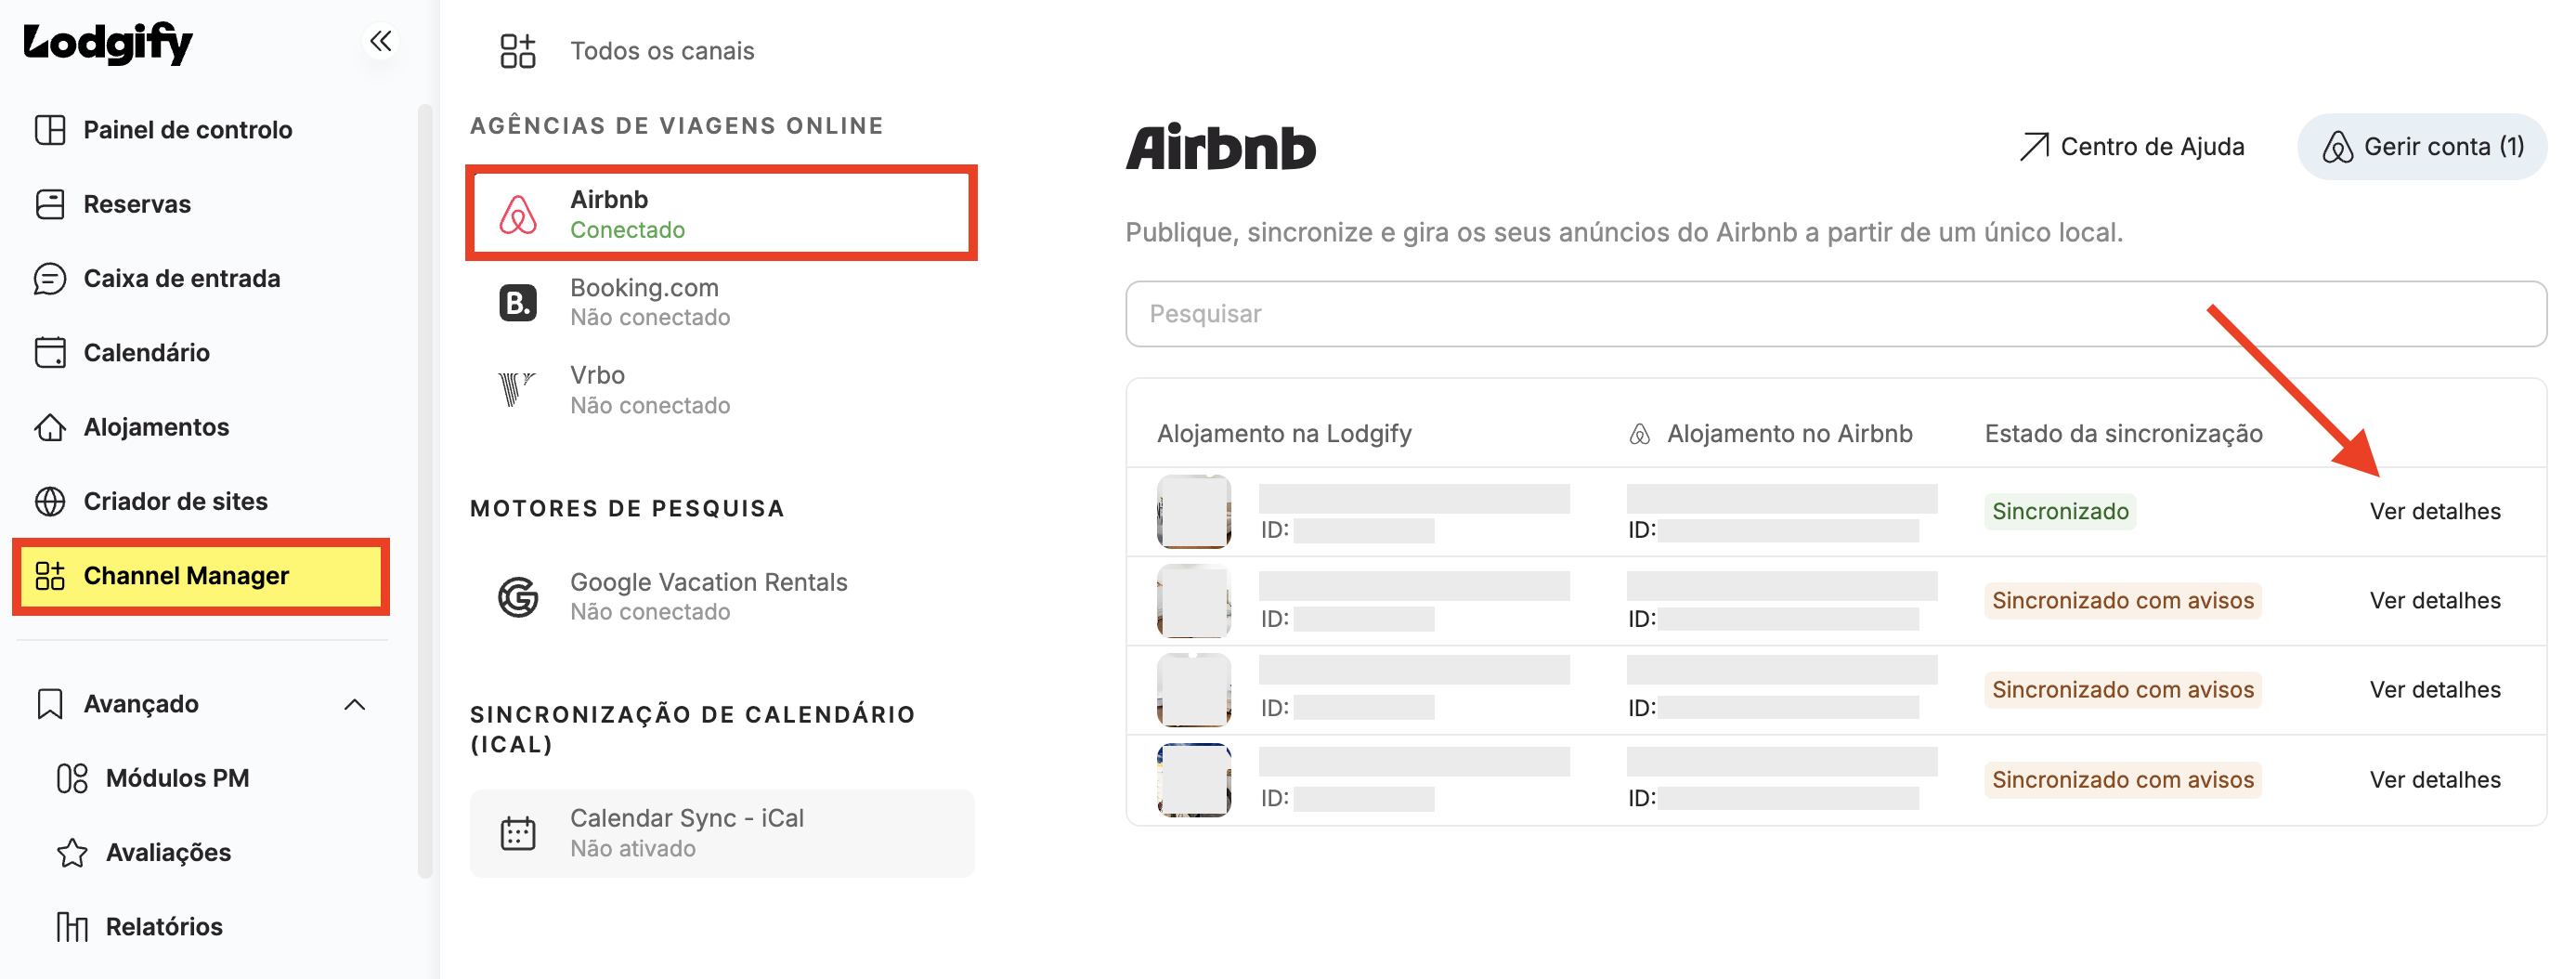Screen dimensions: 2576x979
Task: Select the Airbnb connected channel
Action: [x=721, y=213]
